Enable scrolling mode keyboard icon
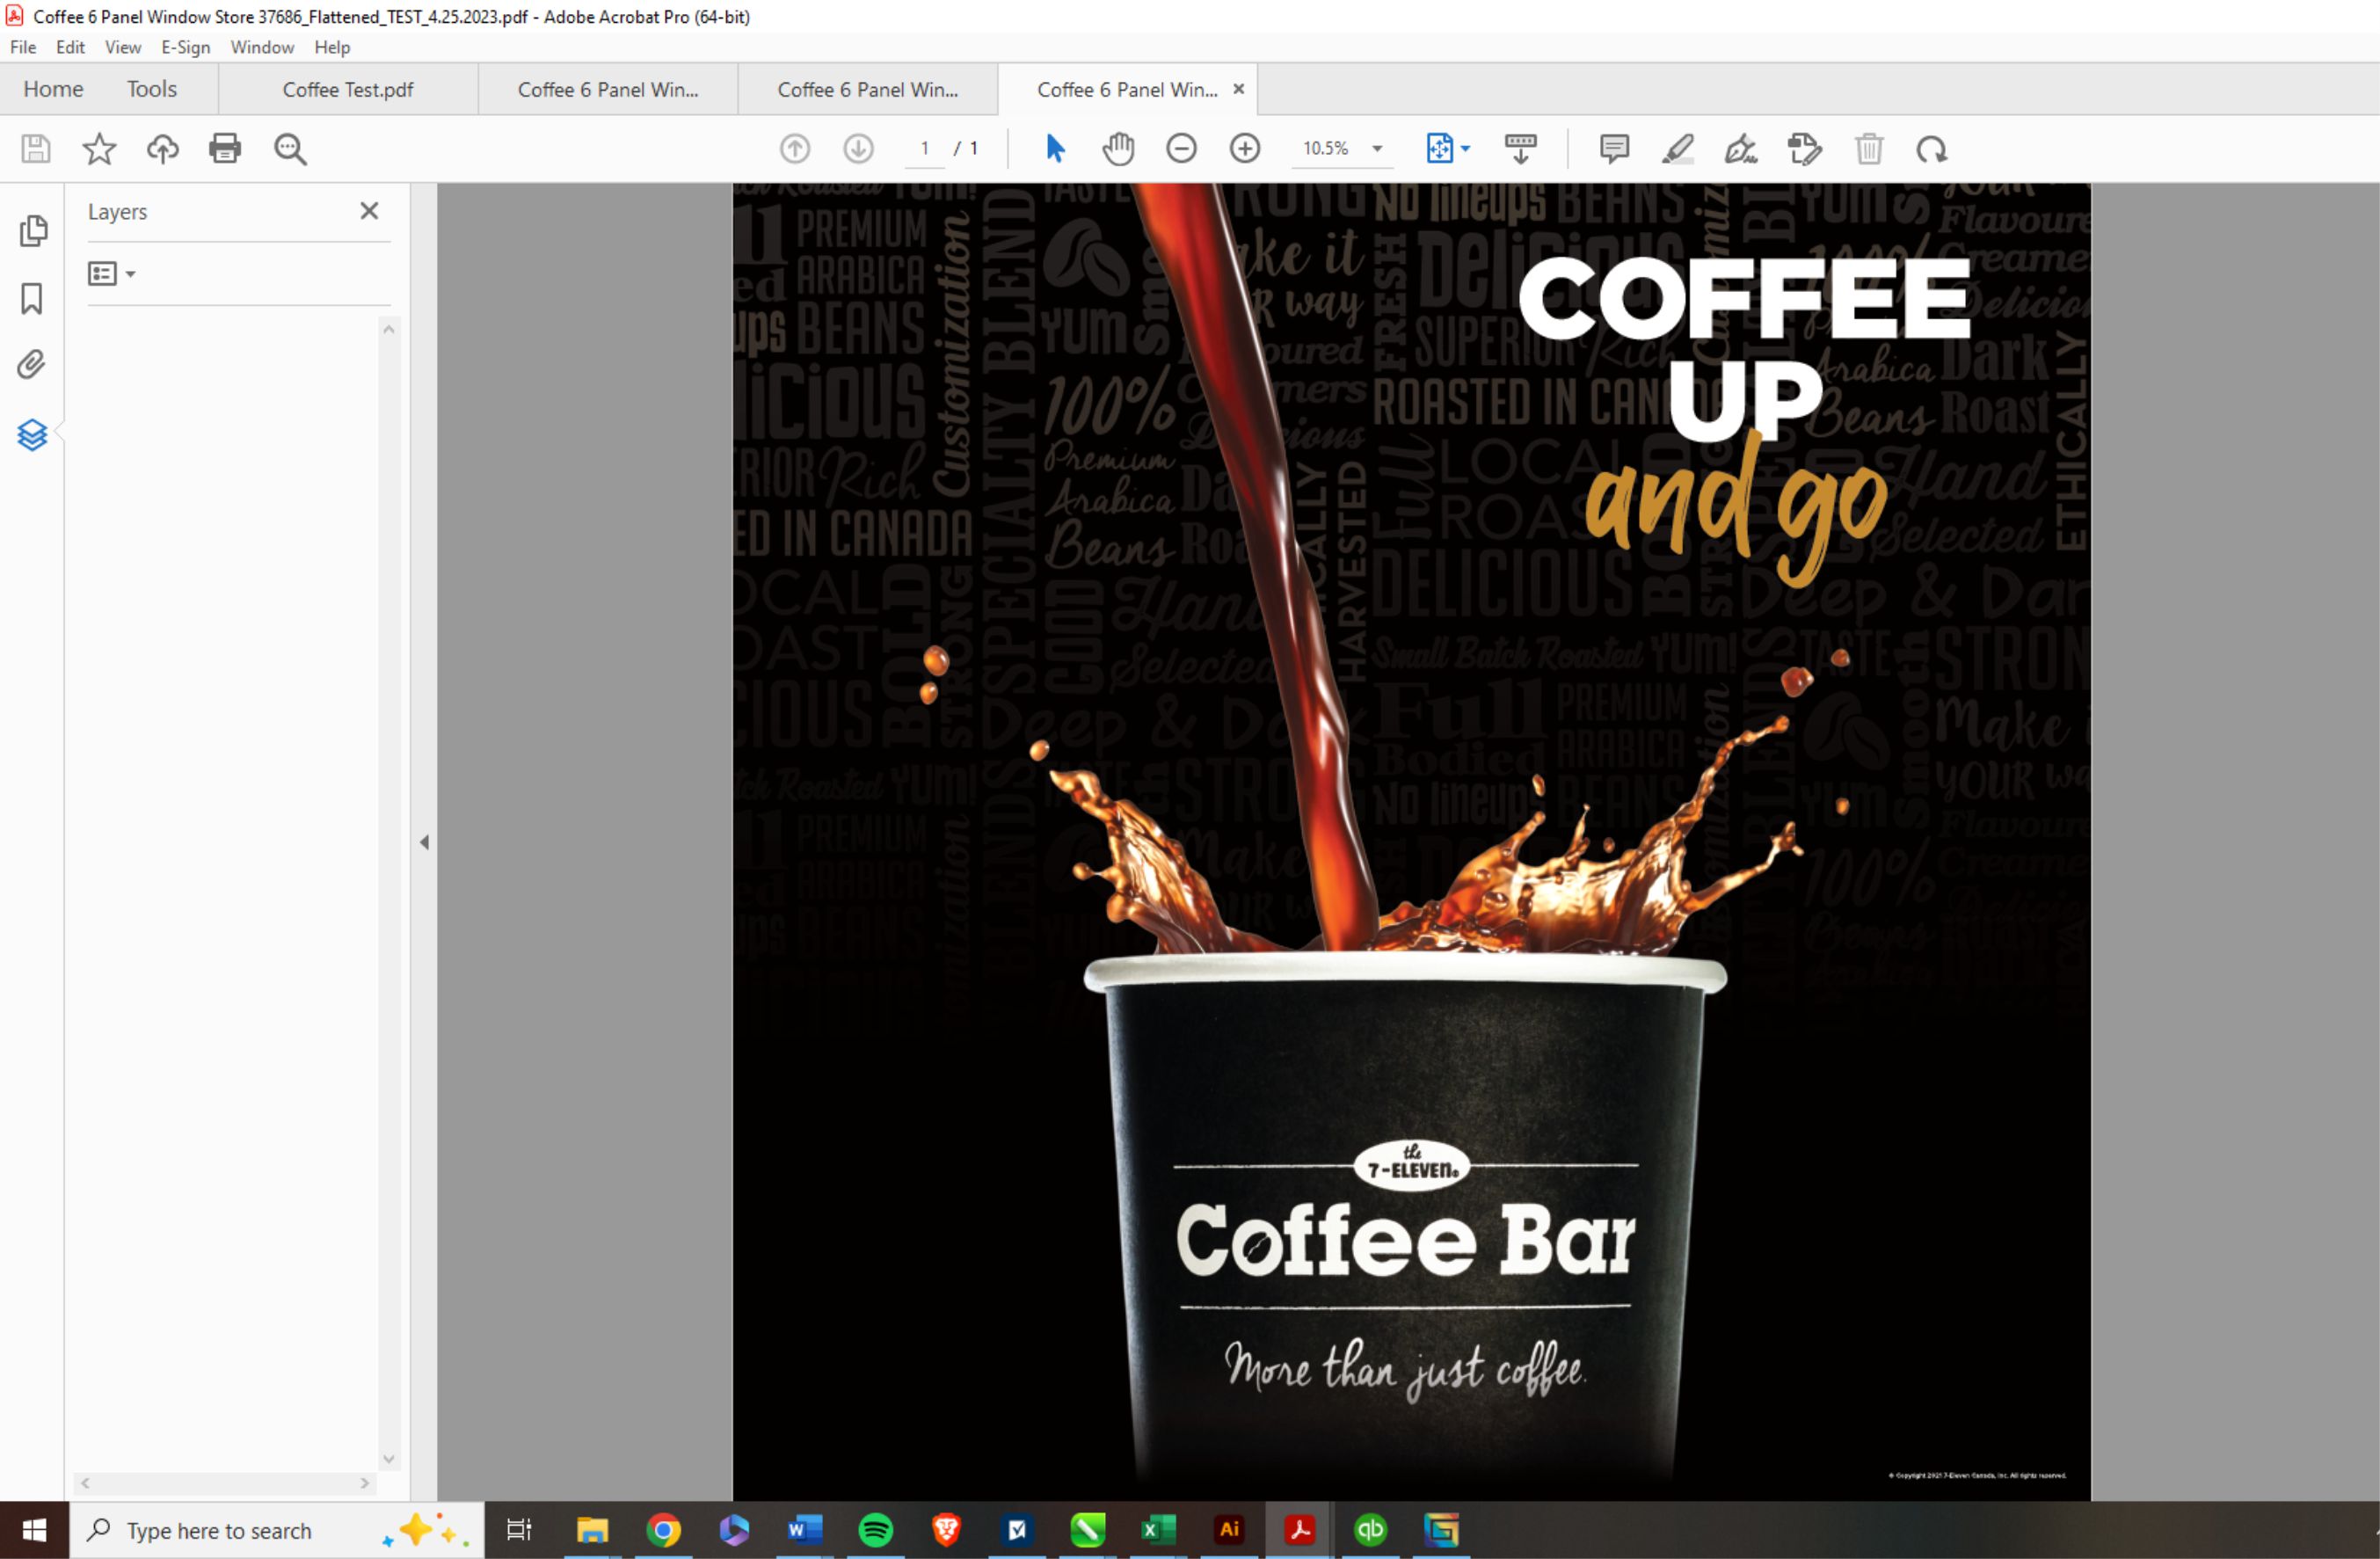The image size is (2380, 1559). 1521,149
